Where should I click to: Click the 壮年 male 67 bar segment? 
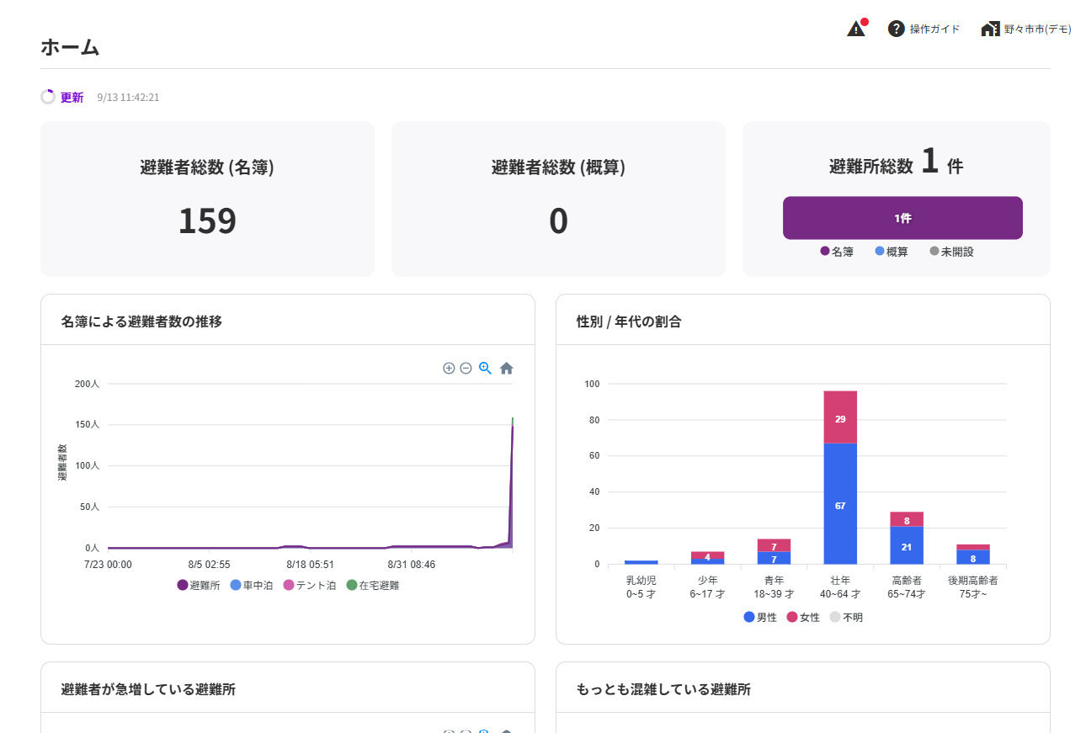[x=840, y=503]
